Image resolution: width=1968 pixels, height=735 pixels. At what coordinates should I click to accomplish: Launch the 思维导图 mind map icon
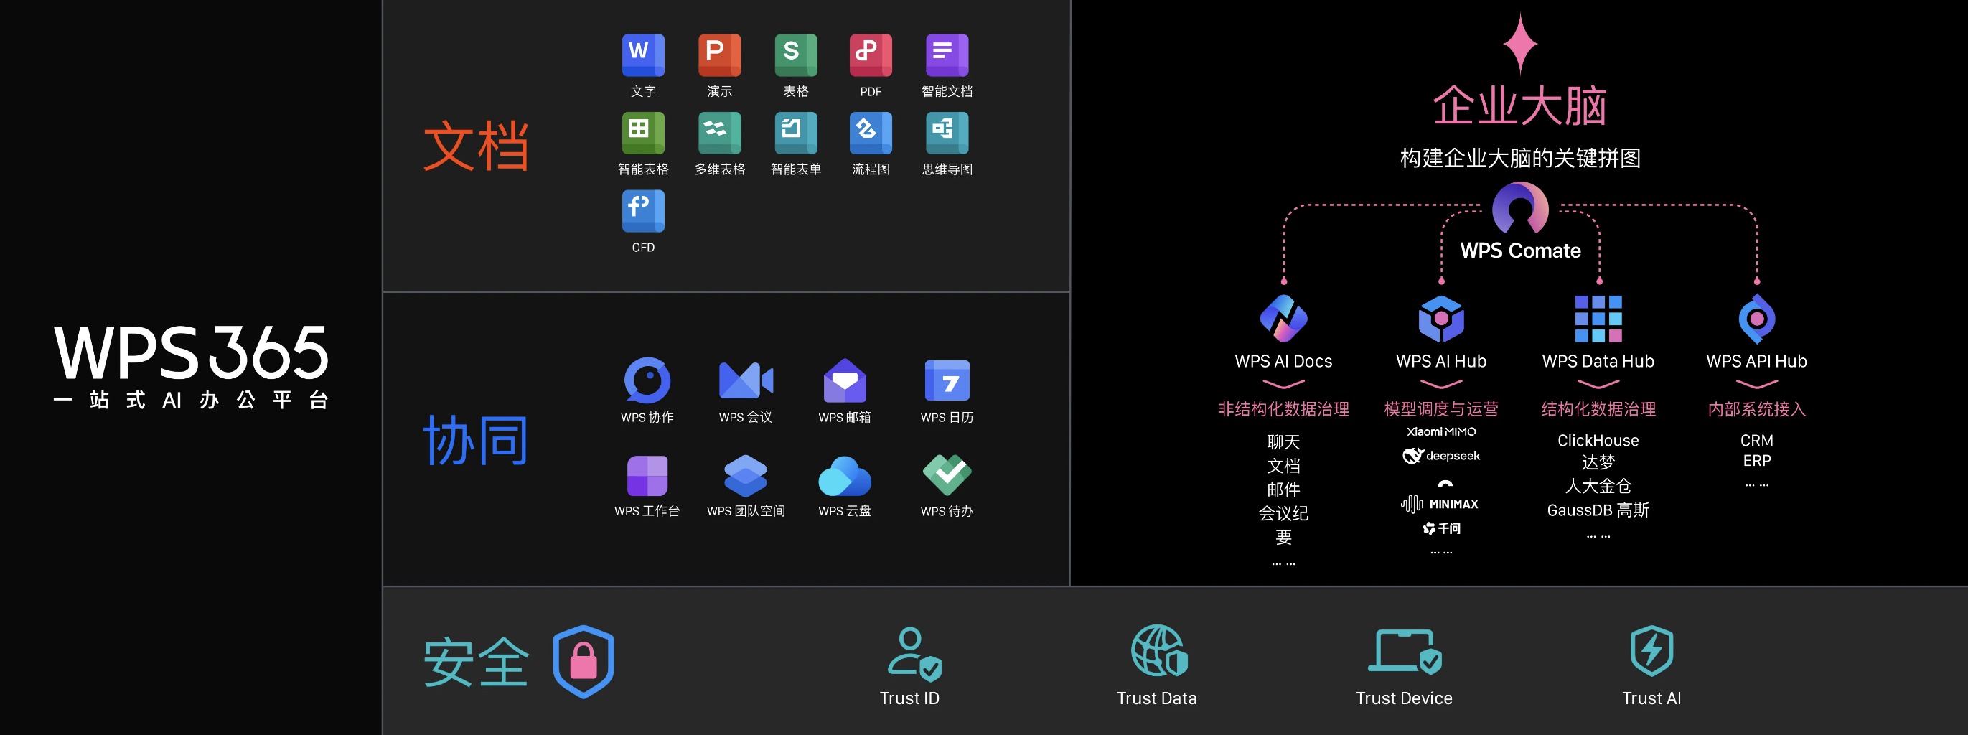(947, 133)
